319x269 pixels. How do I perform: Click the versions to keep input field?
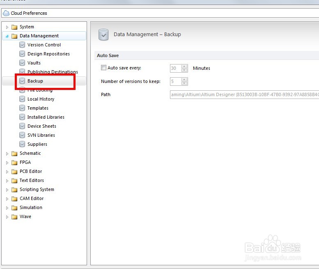pos(176,81)
